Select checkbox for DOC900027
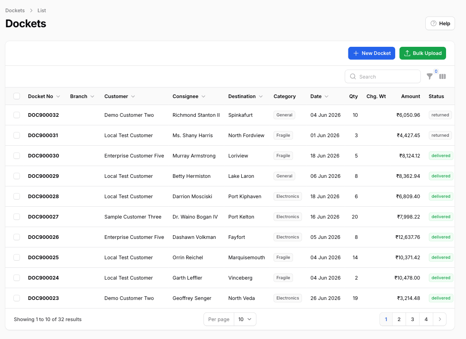This screenshot has height=339, width=466. pyautogui.click(x=17, y=217)
